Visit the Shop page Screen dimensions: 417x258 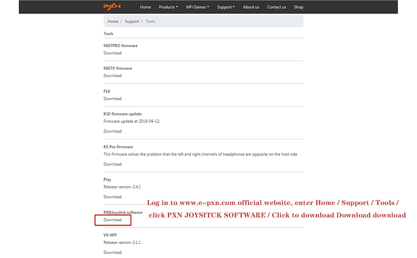[298, 7]
